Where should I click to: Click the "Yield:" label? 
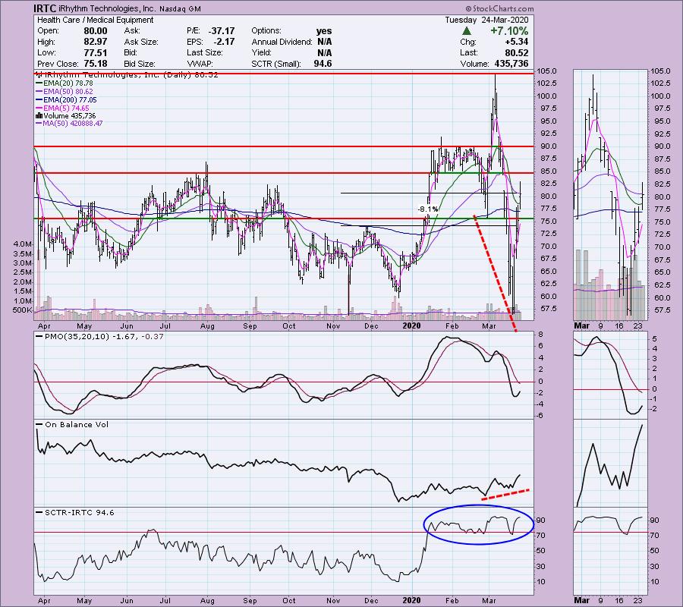(262, 52)
